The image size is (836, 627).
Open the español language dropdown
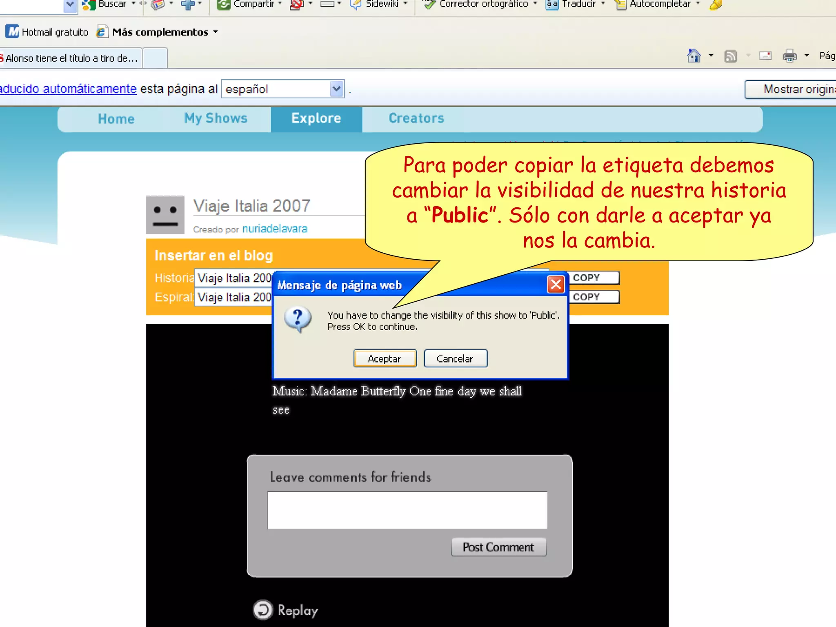point(336,89)
